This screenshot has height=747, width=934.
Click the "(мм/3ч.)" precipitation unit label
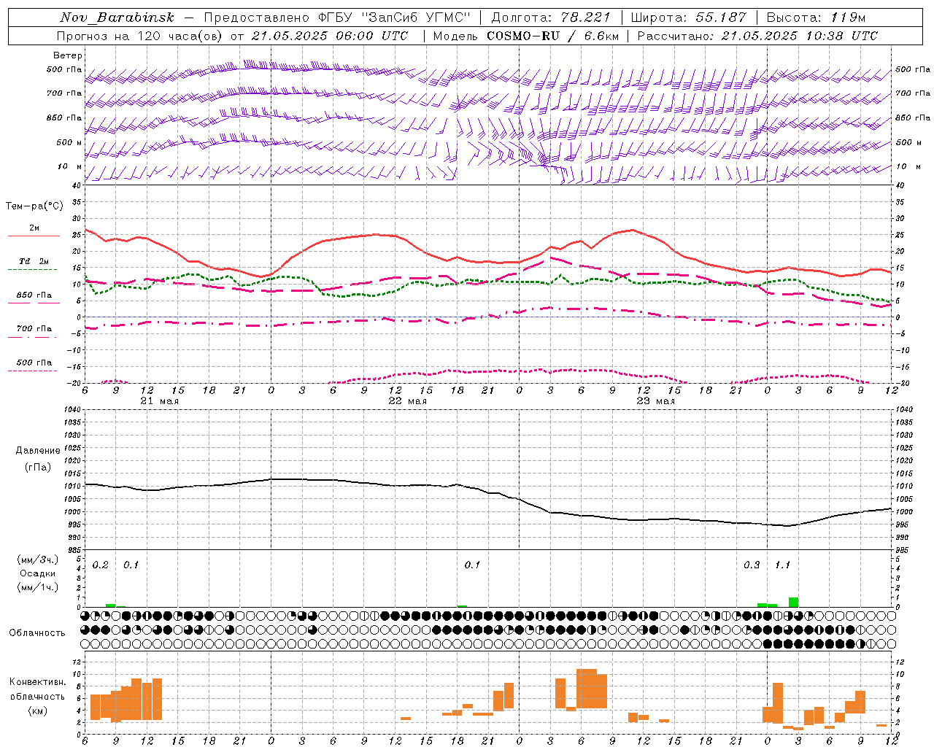pyautogui.click(x=38, y=560)
